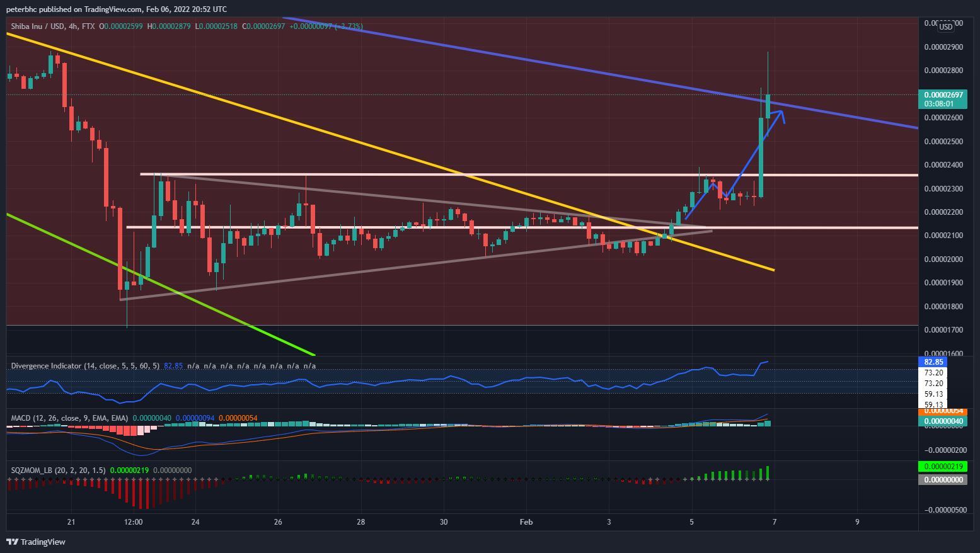
Task: Click the 0.00002100 price axis label
Action: (943, 236)
